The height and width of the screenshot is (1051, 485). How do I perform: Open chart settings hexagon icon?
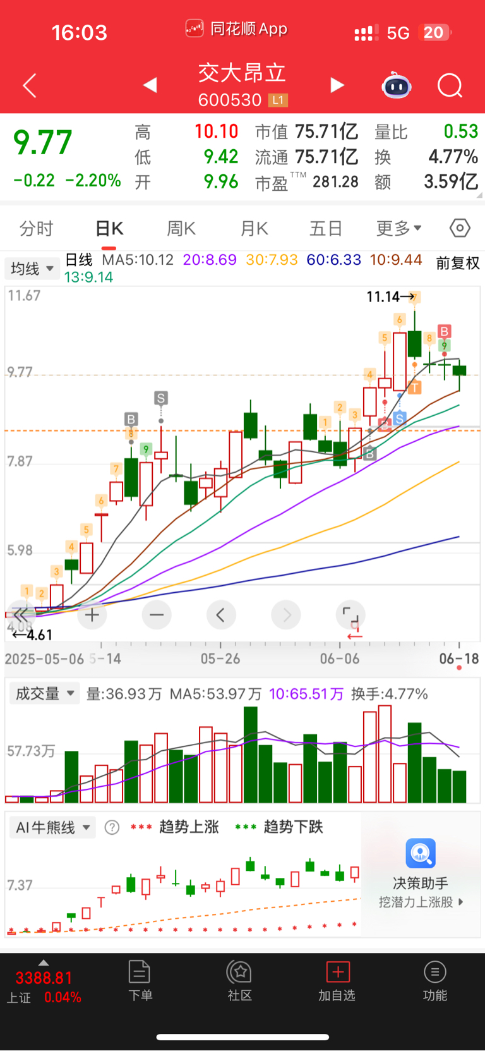[460, 228]
